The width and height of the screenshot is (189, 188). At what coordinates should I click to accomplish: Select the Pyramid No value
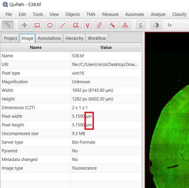(x=75, y=151)
